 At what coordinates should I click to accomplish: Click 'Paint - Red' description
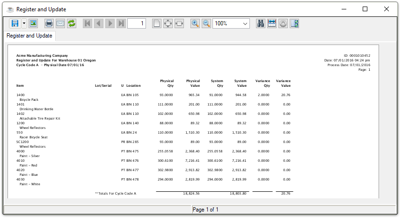pos(29,165)
